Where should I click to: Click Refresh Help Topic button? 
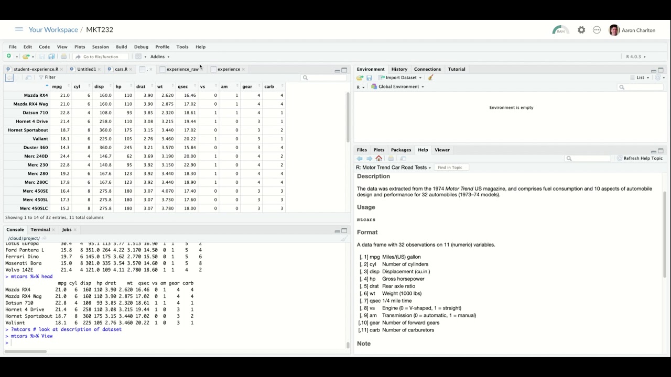(x=640, y=158)
